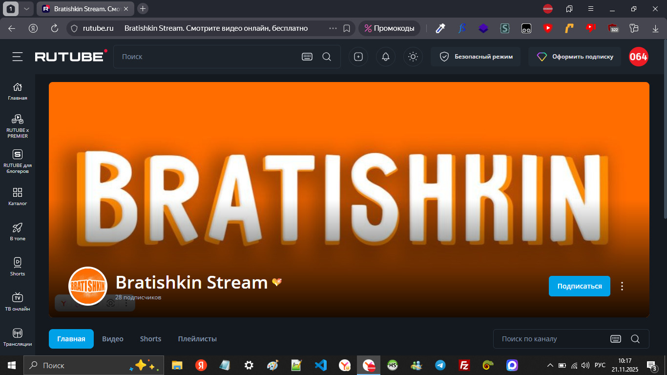Bookmark this page in address bar
This screenshot has width=667, height=375.
coord(347,28)
